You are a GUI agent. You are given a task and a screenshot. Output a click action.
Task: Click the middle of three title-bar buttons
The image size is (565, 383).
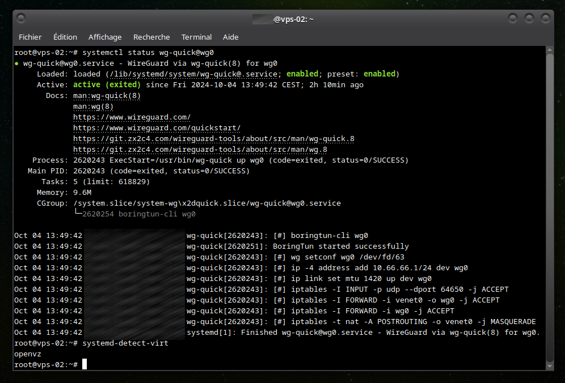pos(529,18)
